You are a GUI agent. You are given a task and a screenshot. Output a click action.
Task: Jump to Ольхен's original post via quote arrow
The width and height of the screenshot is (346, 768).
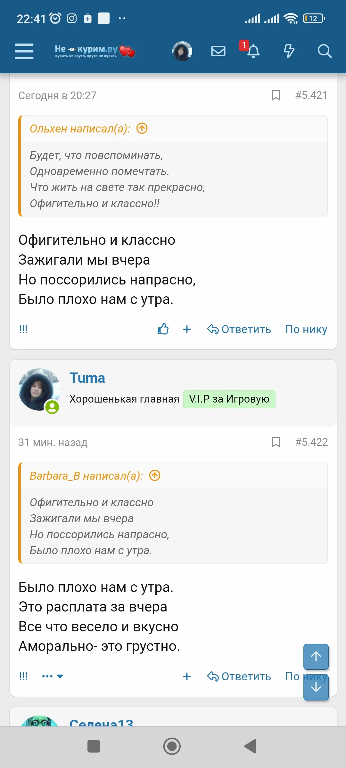pyautogui.click(x=142, y=129)
